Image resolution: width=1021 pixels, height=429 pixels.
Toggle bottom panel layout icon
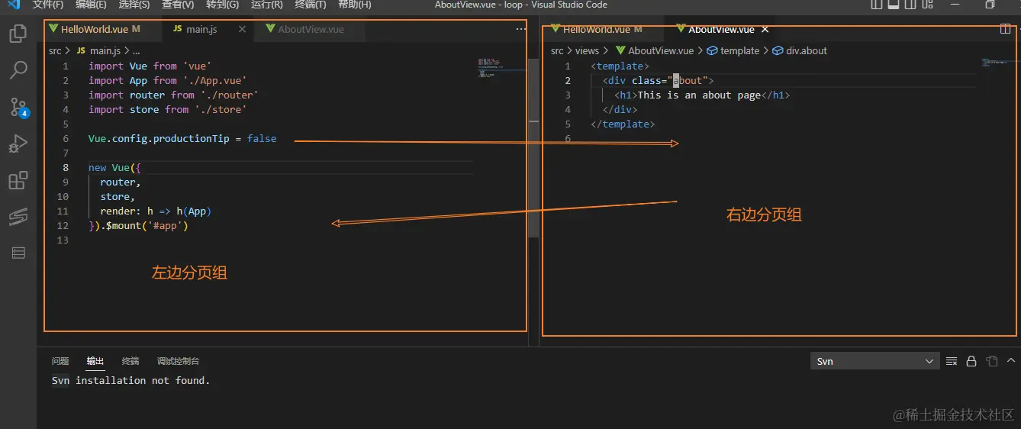pos(894,5)
